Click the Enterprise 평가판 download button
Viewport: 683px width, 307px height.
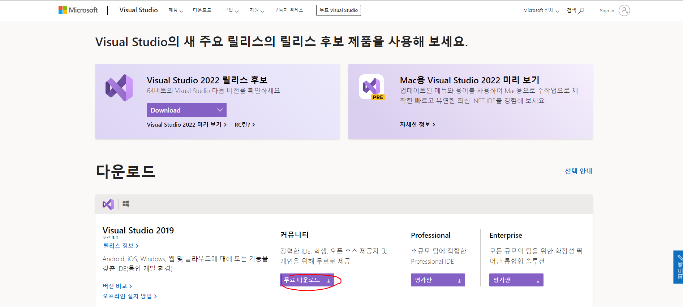[x=516, y=280]
